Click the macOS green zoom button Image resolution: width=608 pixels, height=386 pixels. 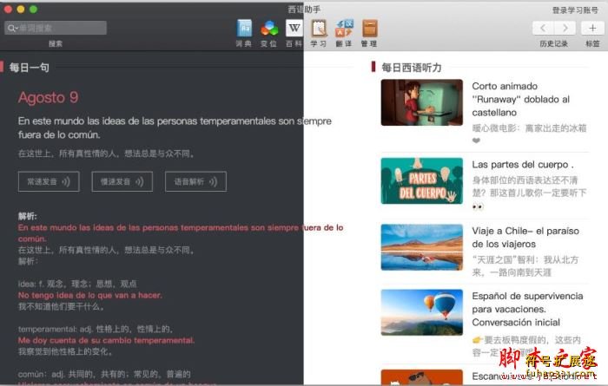(33, 10)
